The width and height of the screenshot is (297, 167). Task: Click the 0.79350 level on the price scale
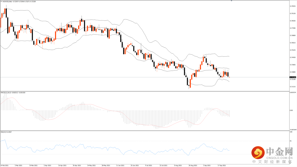click(x=293, y=6)
